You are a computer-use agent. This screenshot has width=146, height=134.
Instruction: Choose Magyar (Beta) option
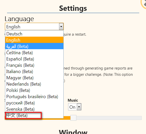coord(34,78)
